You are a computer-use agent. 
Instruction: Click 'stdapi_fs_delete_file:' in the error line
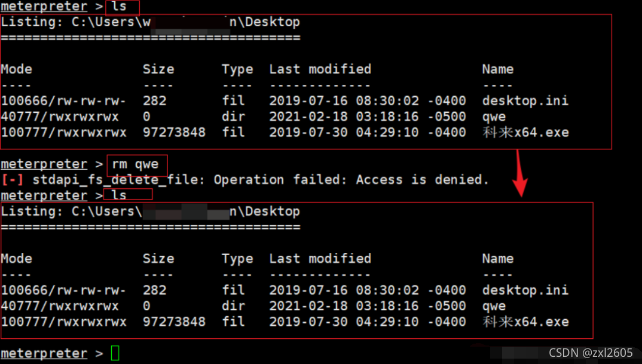coord(118,180)
